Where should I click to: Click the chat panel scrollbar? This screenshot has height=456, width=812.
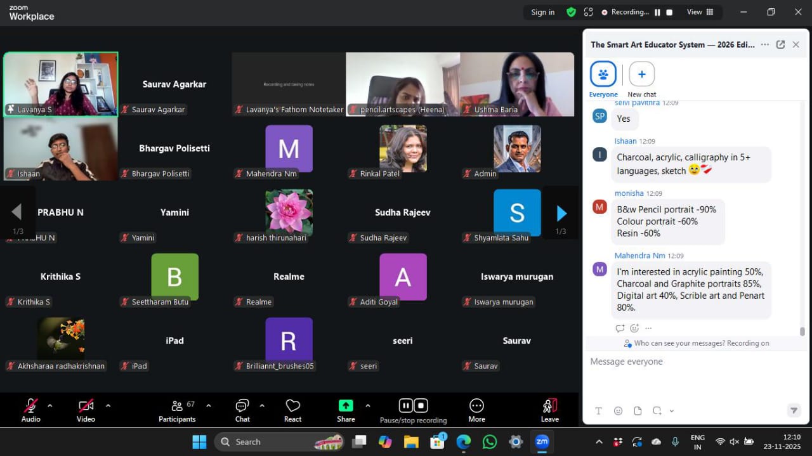tap(802, 331)
